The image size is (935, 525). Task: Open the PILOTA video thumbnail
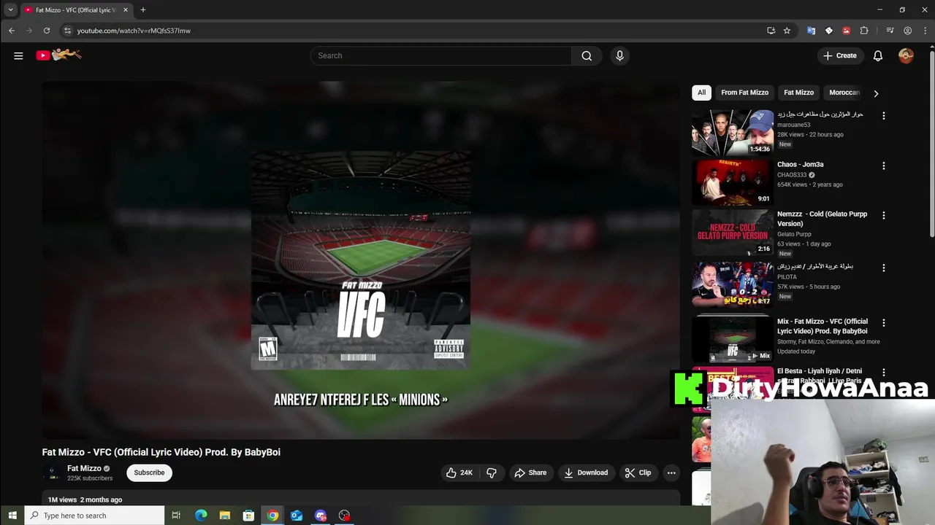point(732,284)
